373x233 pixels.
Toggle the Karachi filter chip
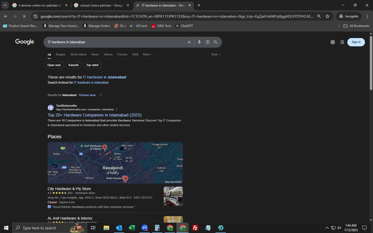pyautogui.click(x=74, y=65)
